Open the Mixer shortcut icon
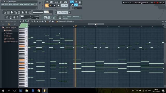Image resolution: width=166 pixels, height=93 pixels. click(x=19, y=12)
